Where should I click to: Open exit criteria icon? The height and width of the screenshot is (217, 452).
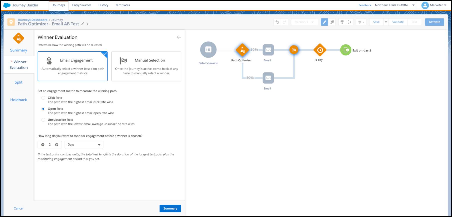349,22
